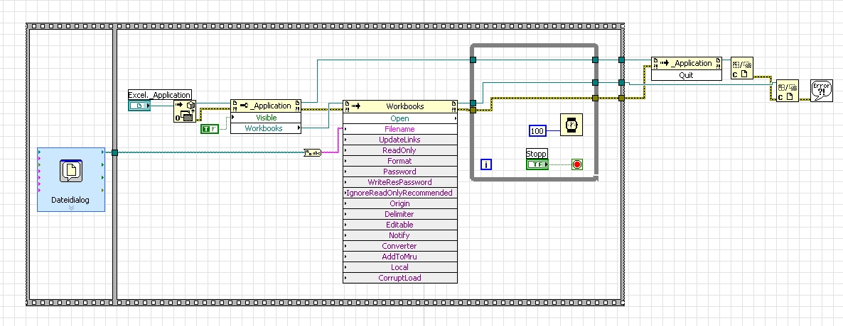The width and height of the screenshot is (843, 326).
Task: Click the Quit method row
Action: coord(687,75)
